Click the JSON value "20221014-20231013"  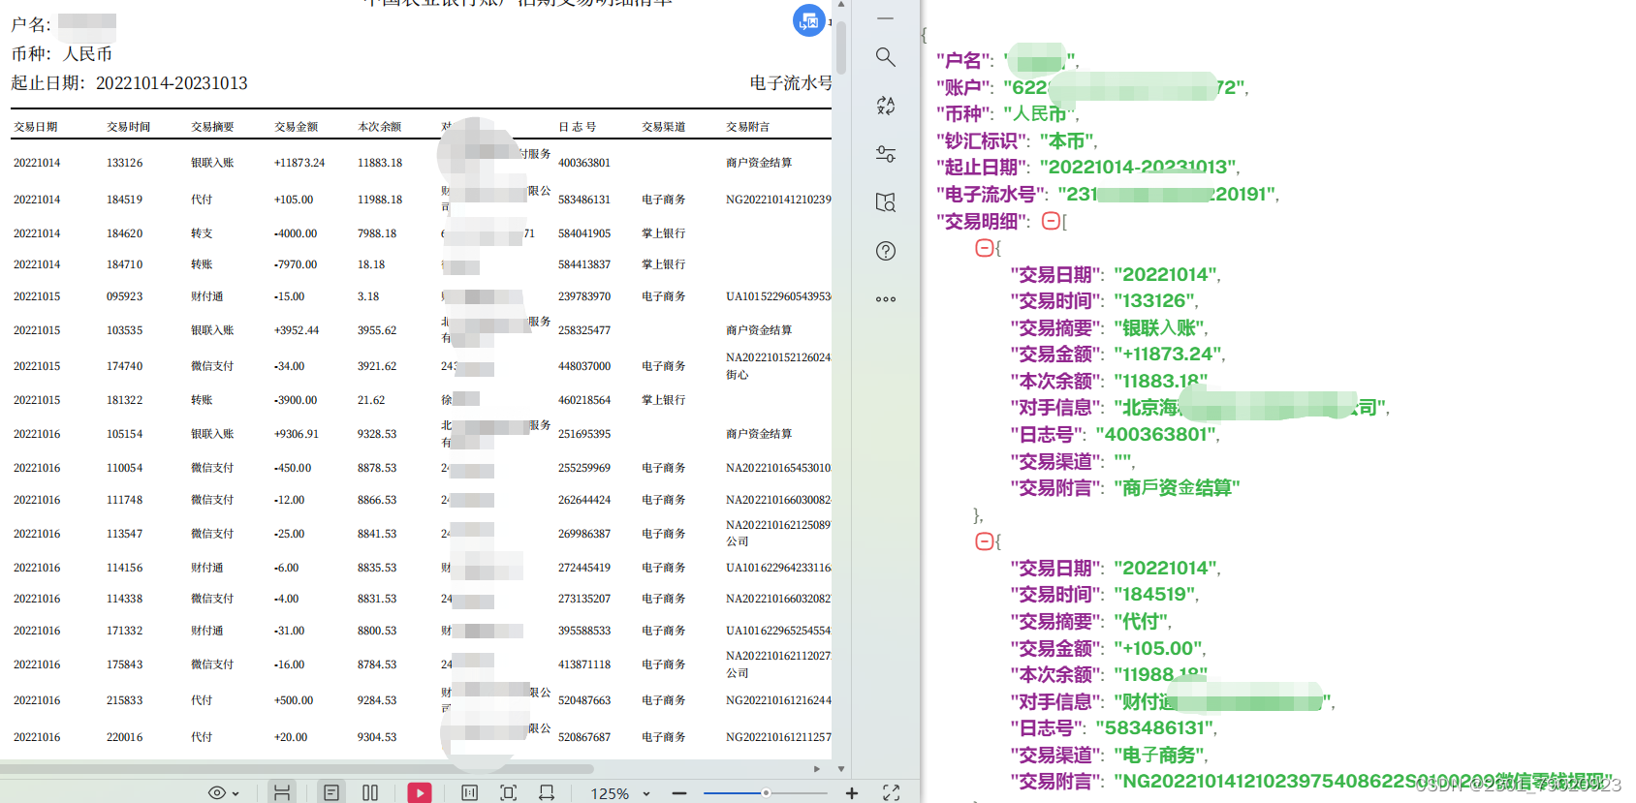pyautogui.click(x=1138, y=168)
